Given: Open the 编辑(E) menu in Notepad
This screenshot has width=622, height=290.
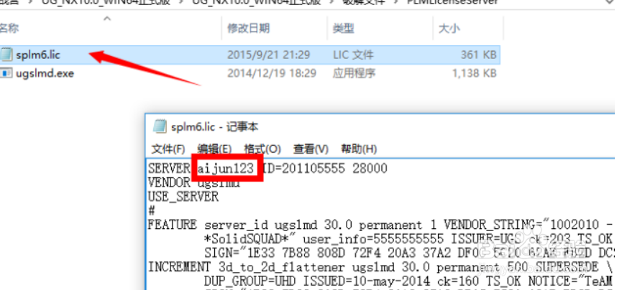Looking at the screenshot, I should pyautogui.click(x=214, y=149).
